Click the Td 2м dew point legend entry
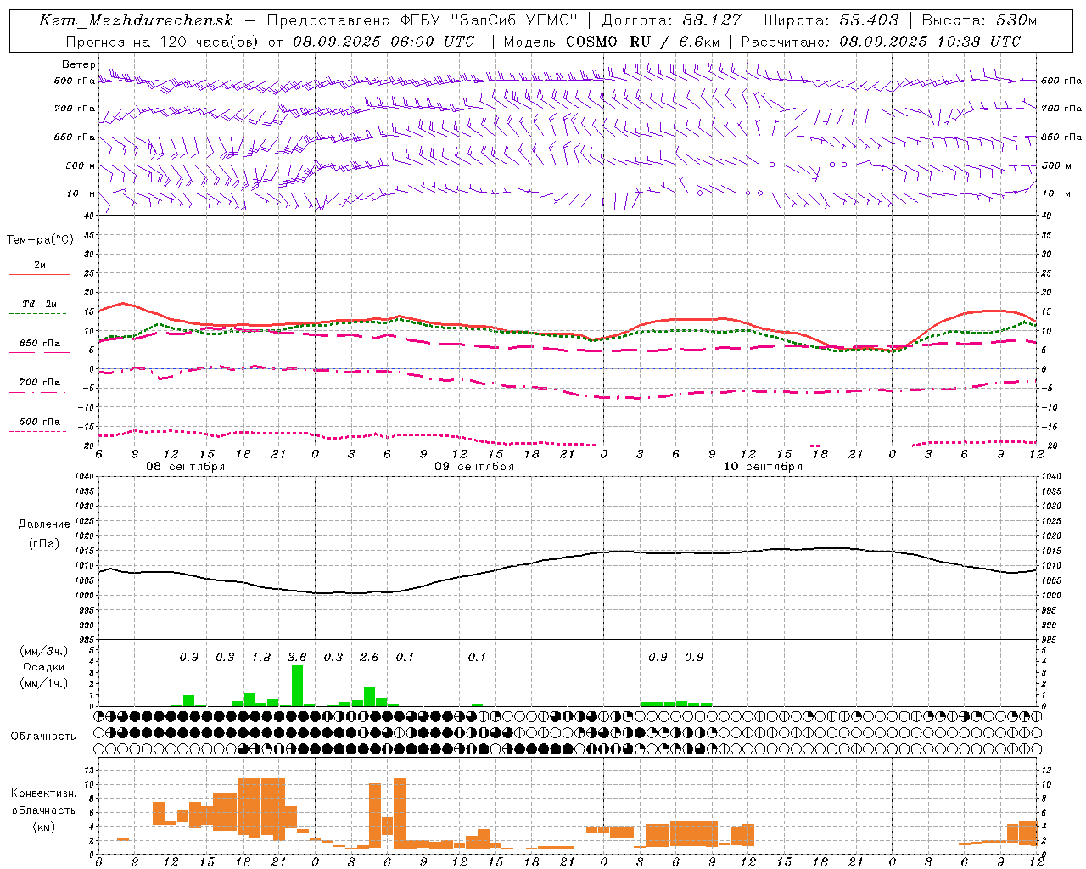This screenshot has height=869, width=1086. (x=39, y=304)
